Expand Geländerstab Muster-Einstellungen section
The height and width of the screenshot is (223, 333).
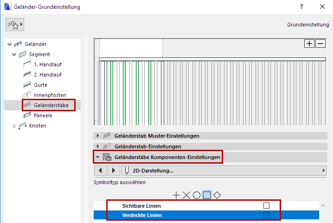(98, 136)
